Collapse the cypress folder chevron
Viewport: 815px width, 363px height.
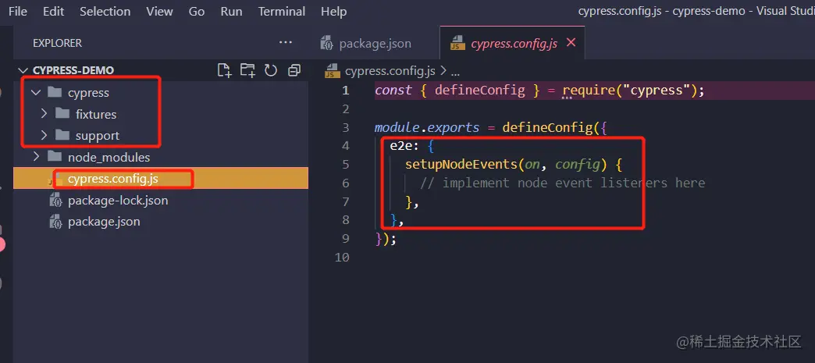coord(35,93)
